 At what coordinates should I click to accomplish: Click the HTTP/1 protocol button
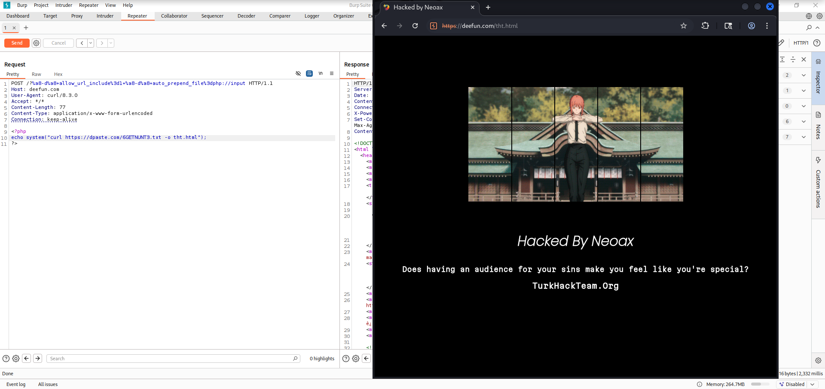click(x=801, y=43)
